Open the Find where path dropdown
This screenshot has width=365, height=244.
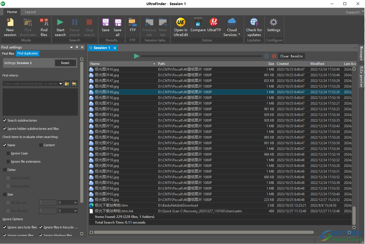(61, 84)
